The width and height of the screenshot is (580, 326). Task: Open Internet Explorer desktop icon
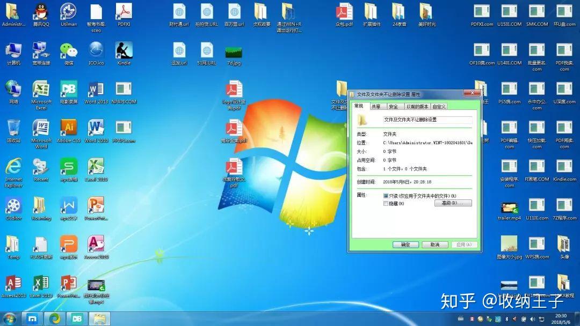point(13,167)
